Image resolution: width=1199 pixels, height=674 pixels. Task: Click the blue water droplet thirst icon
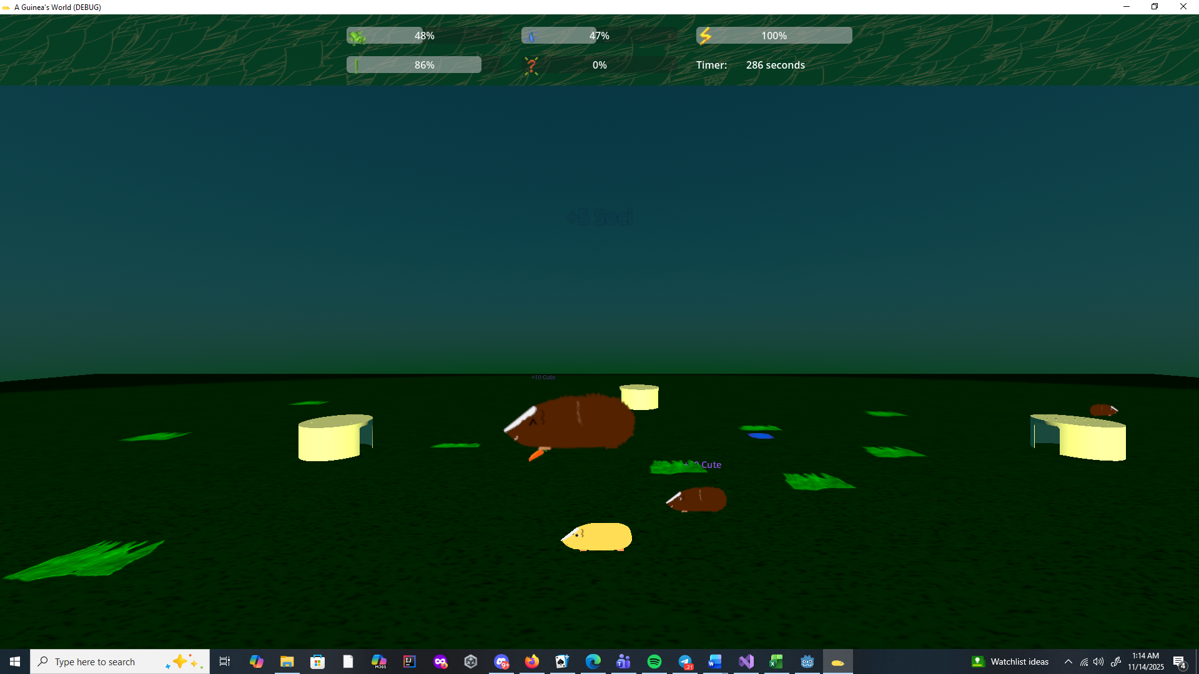(x=531, y=37)
